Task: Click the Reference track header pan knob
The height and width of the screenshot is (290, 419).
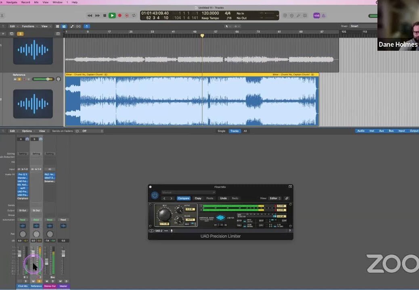Action: pyautogui.click(x=58, y=79)
